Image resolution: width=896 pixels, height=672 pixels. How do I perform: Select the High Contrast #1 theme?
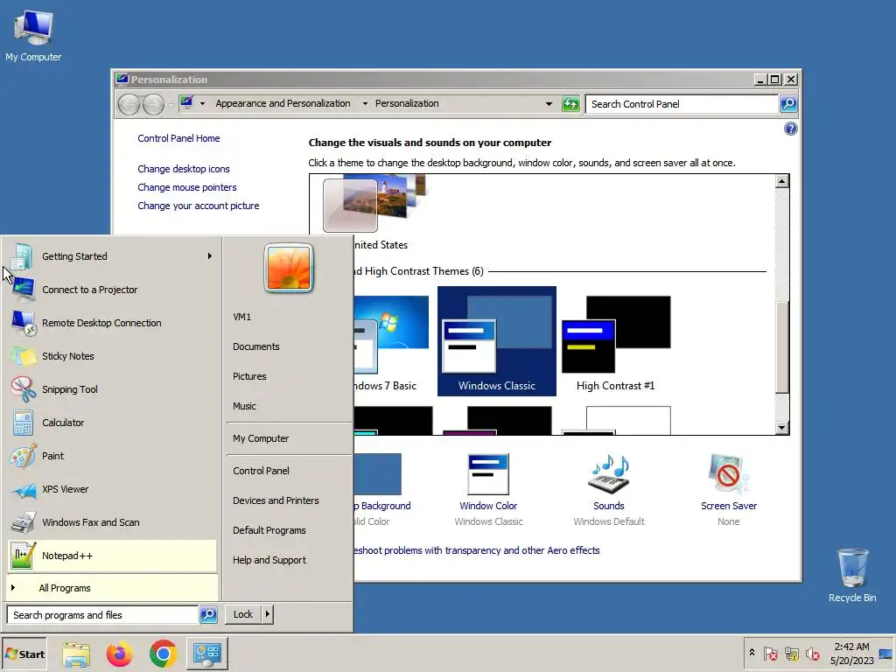pyautogui.click(x=616, y=341)
